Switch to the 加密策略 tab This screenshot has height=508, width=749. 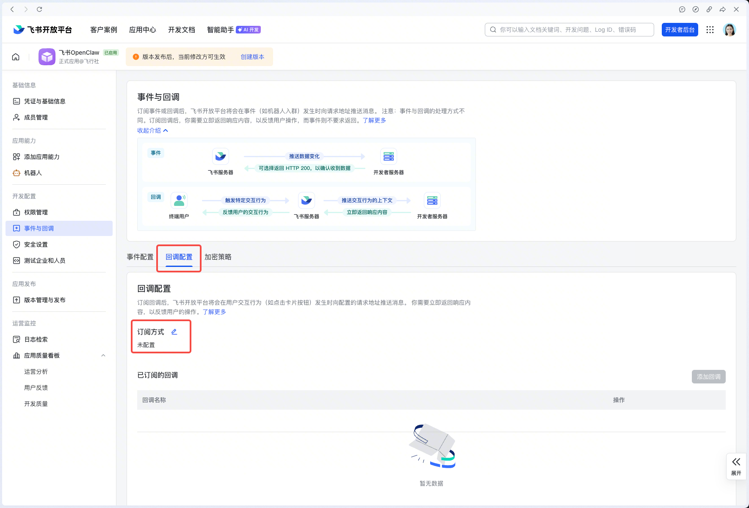click(x=218, y=257)
